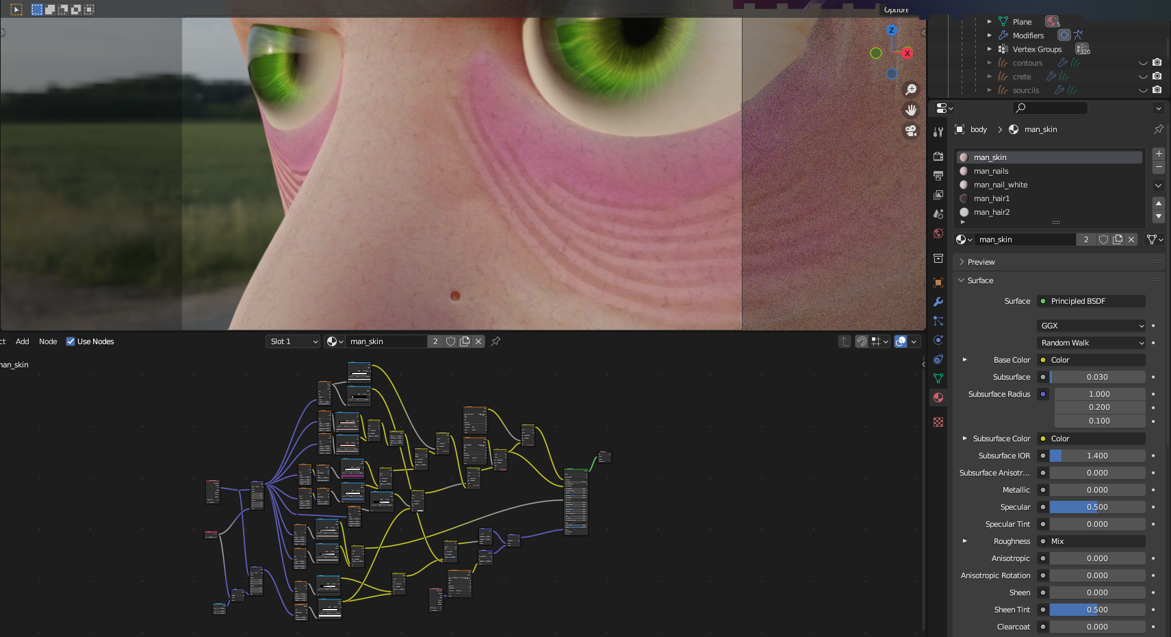Move material slot up arrow
The height and width of the screenshot is (637, 1171).
pyautogui.click(x=1158, y=203)
